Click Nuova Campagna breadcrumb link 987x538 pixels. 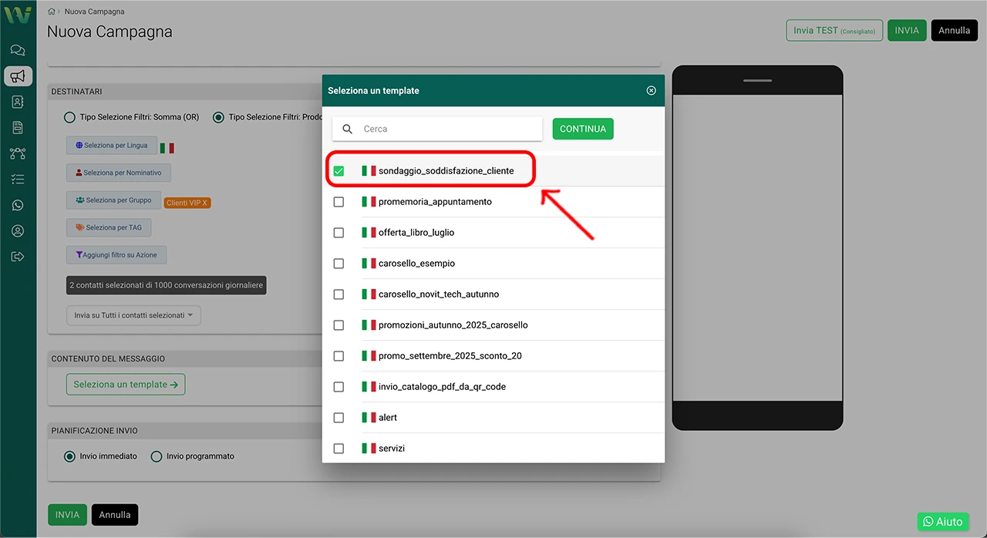click(x=94, y=12)
